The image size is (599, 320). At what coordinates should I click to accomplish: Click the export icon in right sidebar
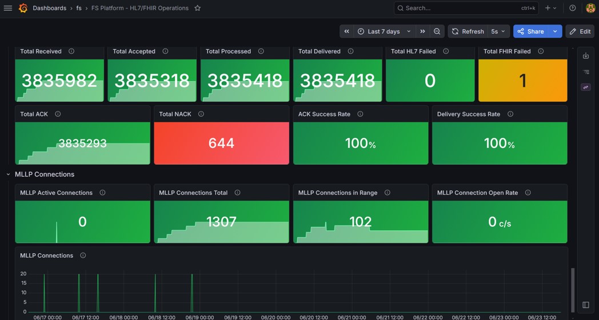point(586,56)
